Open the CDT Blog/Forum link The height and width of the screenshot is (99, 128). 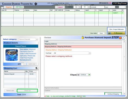[x=120, y=4]
